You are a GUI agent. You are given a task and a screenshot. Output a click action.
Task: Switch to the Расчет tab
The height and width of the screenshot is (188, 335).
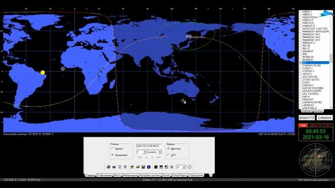[x=166, y=175]
